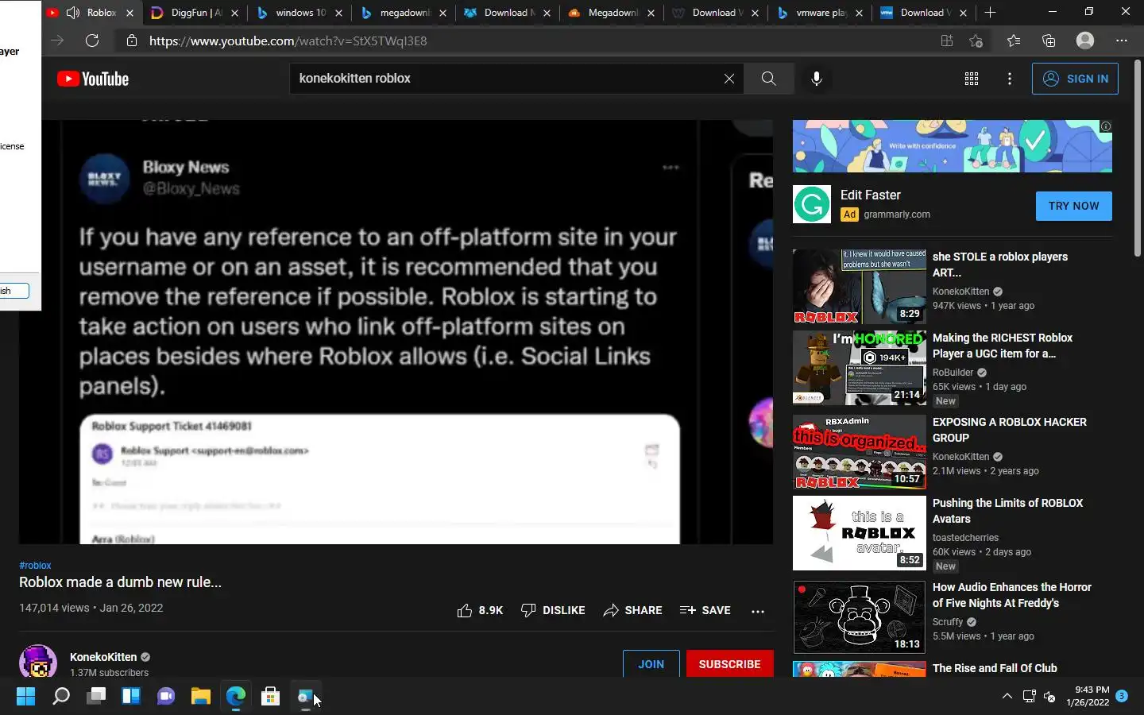Open Edge favorites list
Viewport: 1144px width, 715px height.
tap(1014, 41)
